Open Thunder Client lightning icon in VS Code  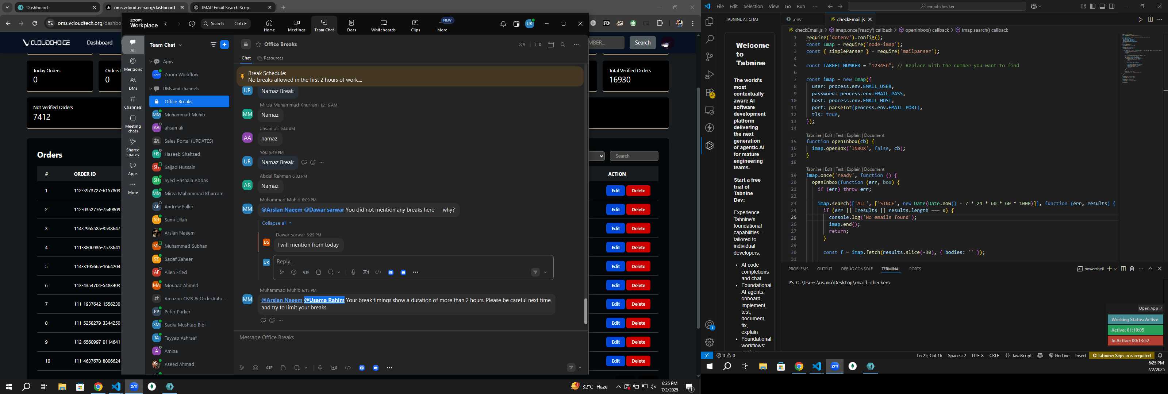pyautogui.click(x=710, y=128)
